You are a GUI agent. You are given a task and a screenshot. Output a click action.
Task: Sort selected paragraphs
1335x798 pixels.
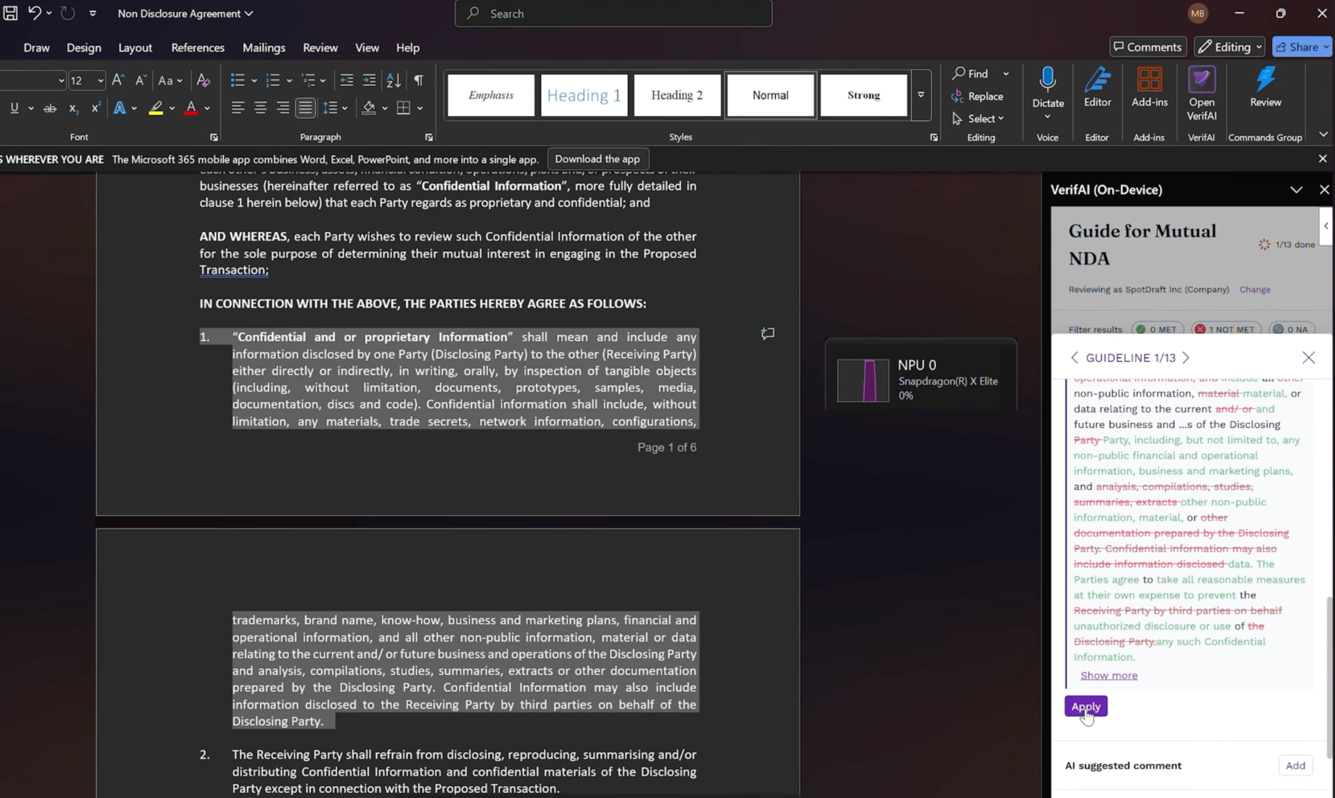(392, 80)
